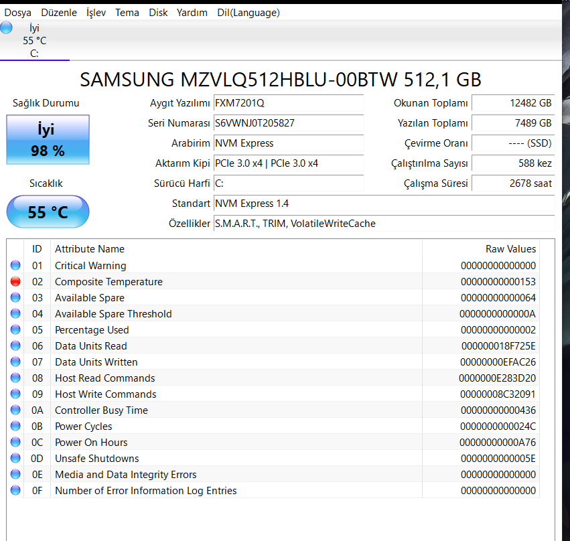Click the status icon for Percentage Used
This screenshot has height=541, width=570.
point(15,329)
